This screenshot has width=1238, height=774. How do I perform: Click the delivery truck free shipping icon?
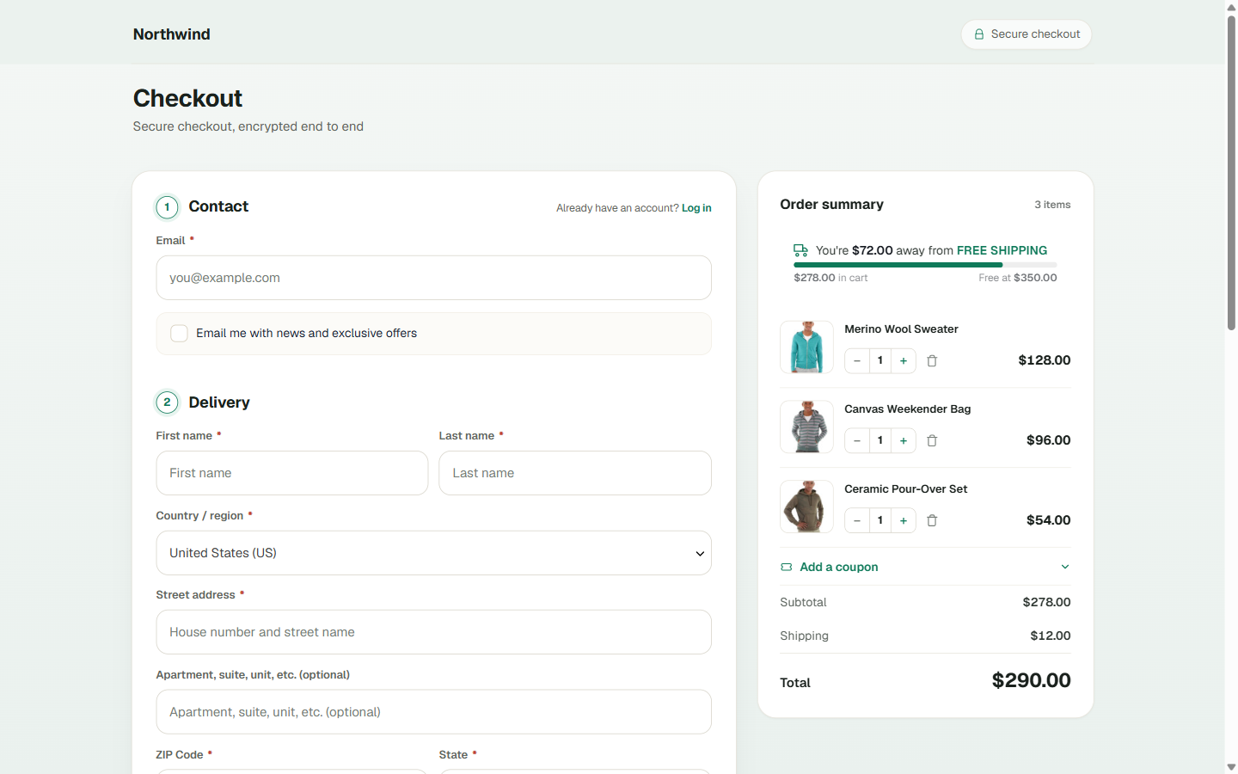coord(800,250)
